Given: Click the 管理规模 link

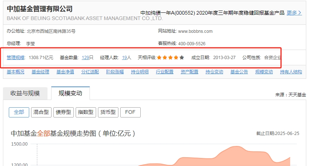Looking at the screenshot, I should (15, 58).
